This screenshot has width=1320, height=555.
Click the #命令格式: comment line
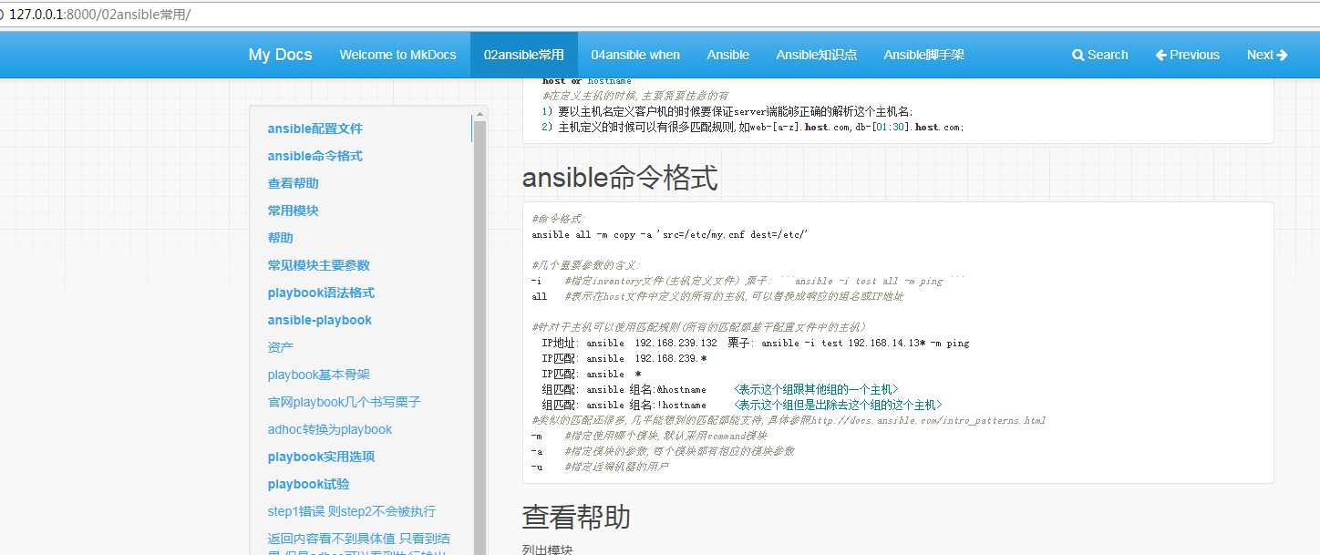560,220
